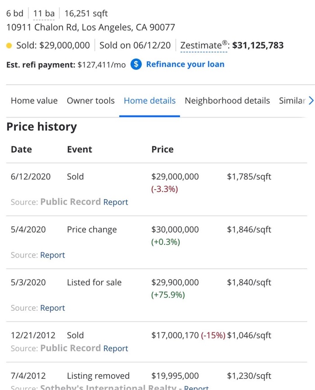Click the Refinance your loan link

(x=185, y=64)
